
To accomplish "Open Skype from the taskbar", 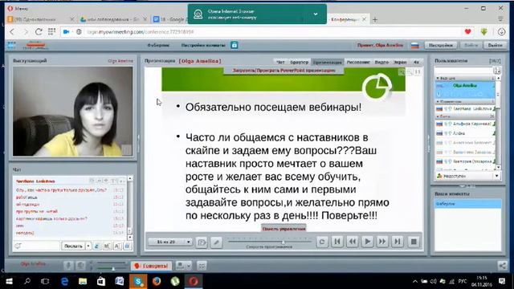I will click(138, 281).
